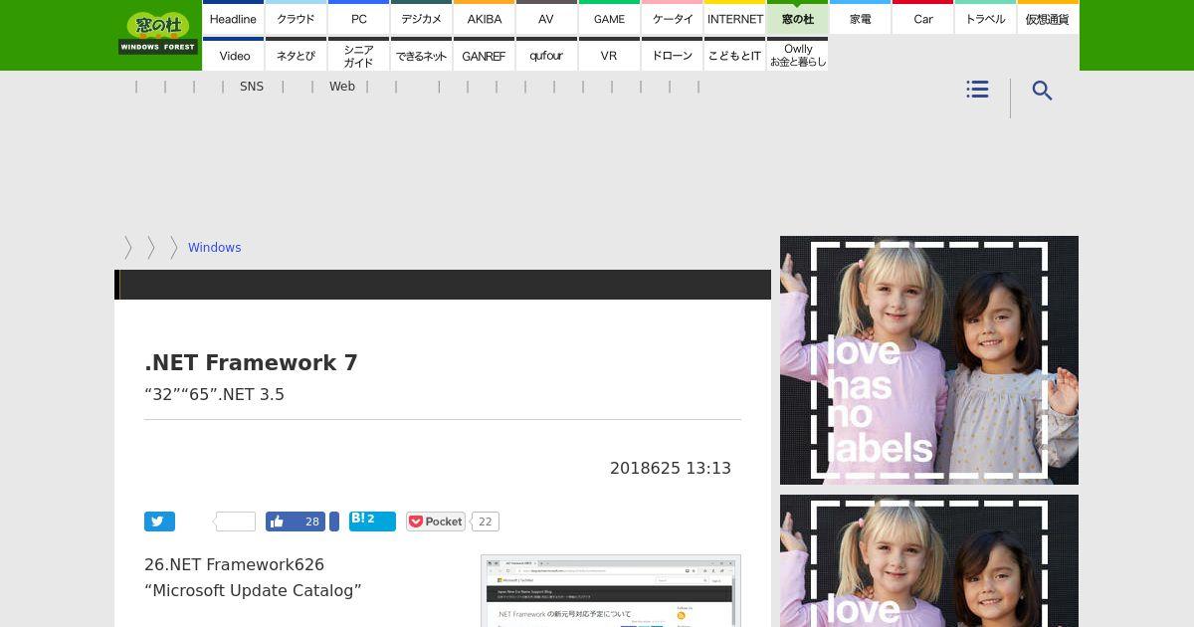Click the tweet count bubble
Screen dimensions: 1194x627
pos(235,522)
